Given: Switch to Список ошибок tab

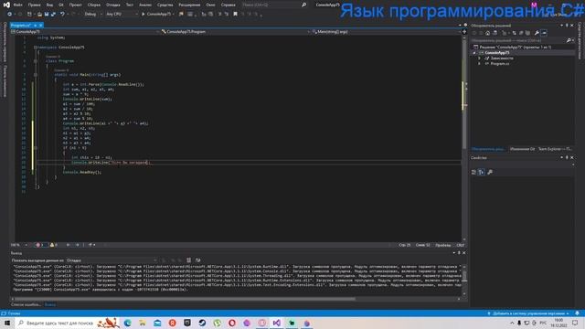Looking at the screenshot, I should coord(26,304).
